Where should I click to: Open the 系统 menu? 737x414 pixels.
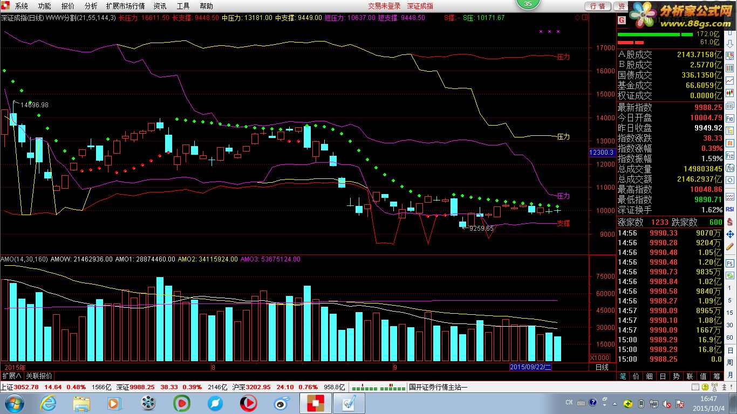tap(22, 6)
